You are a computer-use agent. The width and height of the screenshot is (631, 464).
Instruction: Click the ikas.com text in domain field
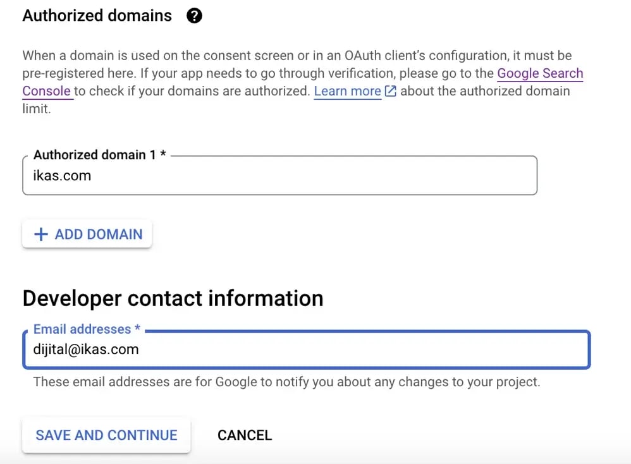pos(62,176)
